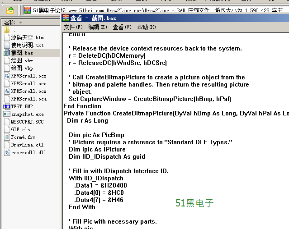Click file name 源码天空.htm
The image size is (289, 229).
(x=27, y=37)
